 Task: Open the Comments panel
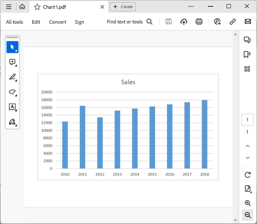(247, 40)
